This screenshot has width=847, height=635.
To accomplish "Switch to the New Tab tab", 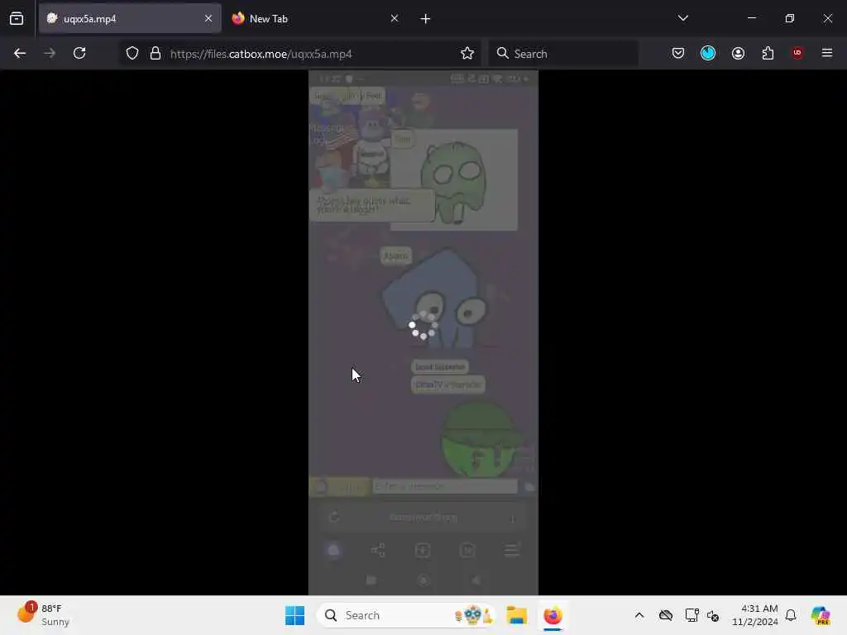I will coord(315,18).
